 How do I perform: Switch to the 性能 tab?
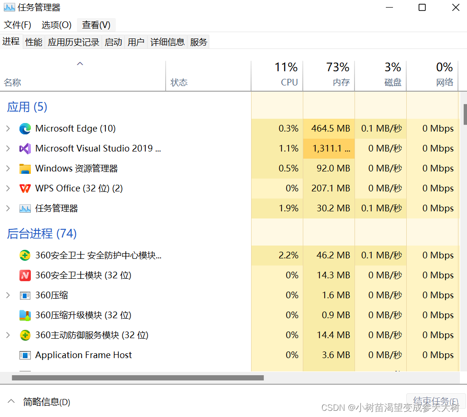[x=34, y=42]
